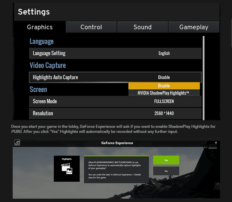The width and height of the screenshot is (232, 202).
Task: Open the Screen Mode FULLSCREEN dropdown
Action: click(164, 101)
